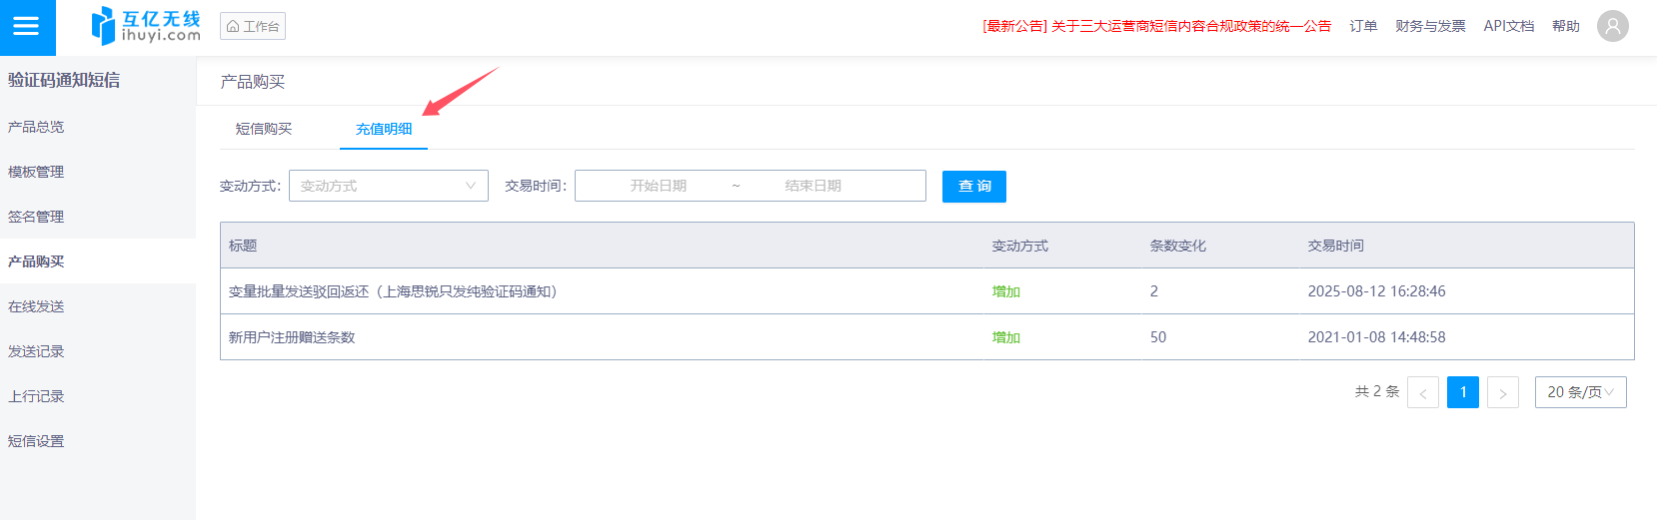Open the 最新公告 announcement link
Image resolution: width=1657 pixels, height=520 pixels.
click(x=1156, y=26)
